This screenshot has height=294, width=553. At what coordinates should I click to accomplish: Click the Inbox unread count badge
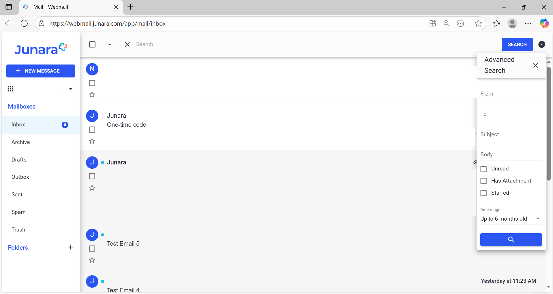[x=65, y=125]
